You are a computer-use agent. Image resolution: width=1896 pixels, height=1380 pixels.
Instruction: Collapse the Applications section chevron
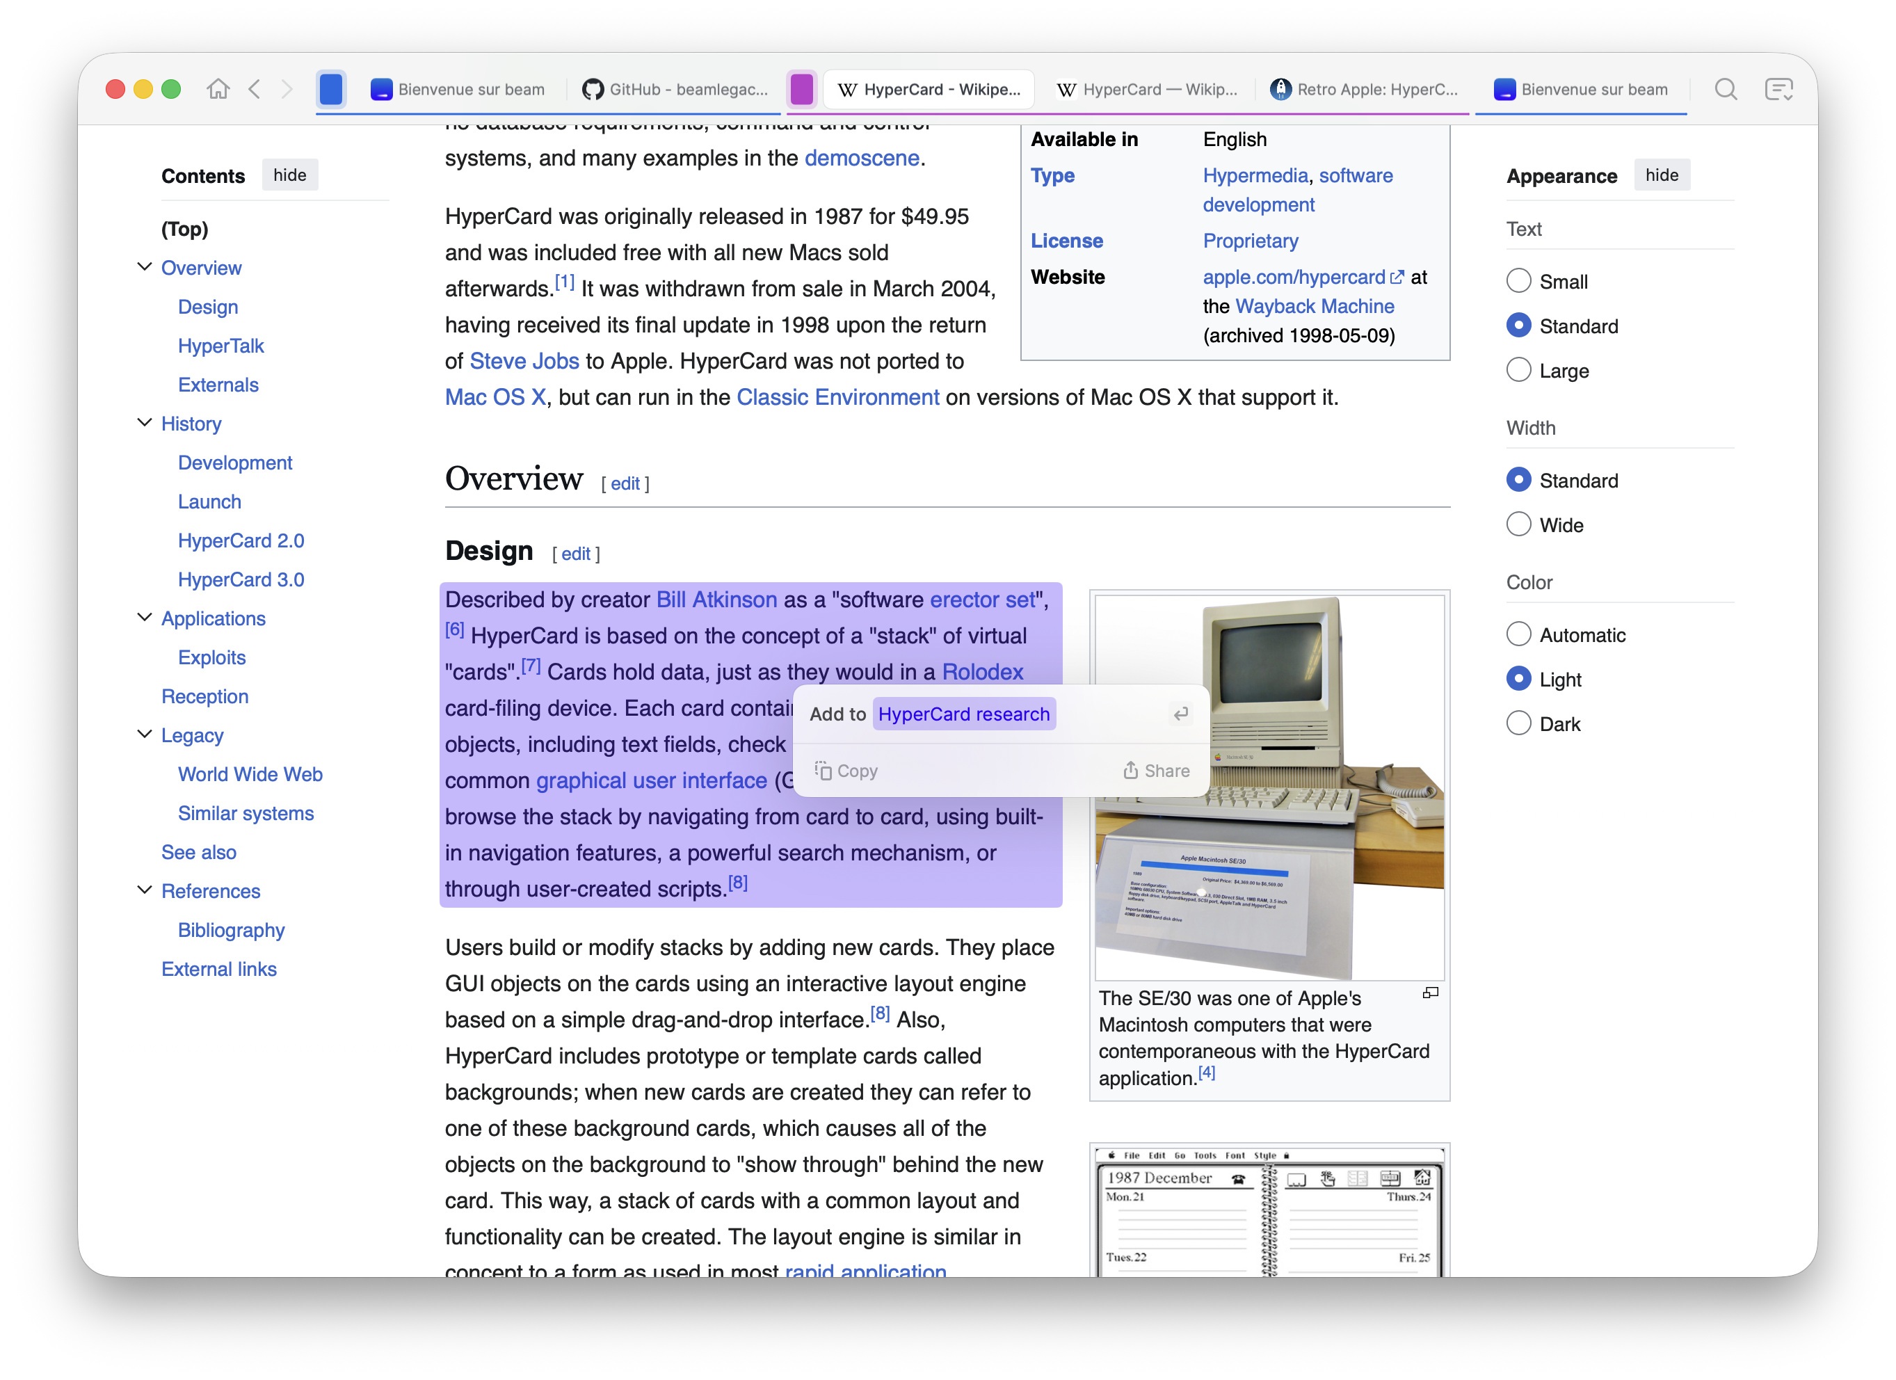pos(144,618)
